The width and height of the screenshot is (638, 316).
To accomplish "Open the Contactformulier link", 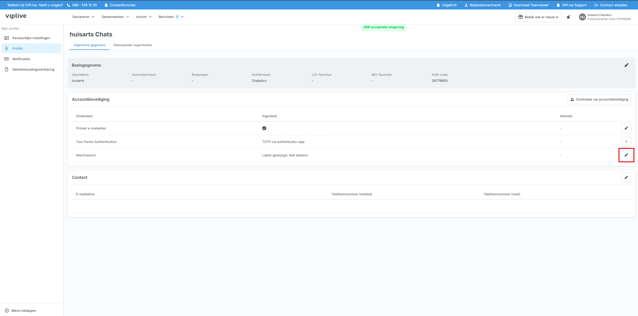I will 120,5.
